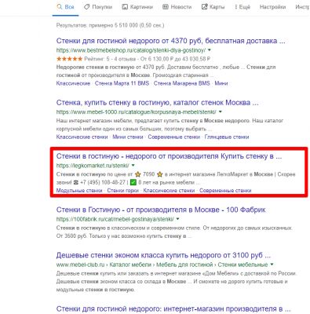Expand dropdown arrow next to mebel-1000.ru URL
Screen dimensions: 310x314
221,111
